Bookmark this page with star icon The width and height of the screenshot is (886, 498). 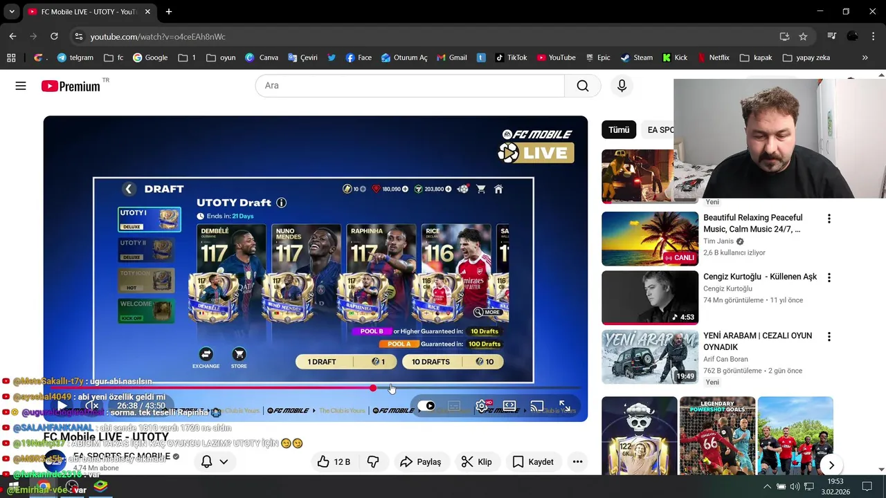(x=803, y=37)
